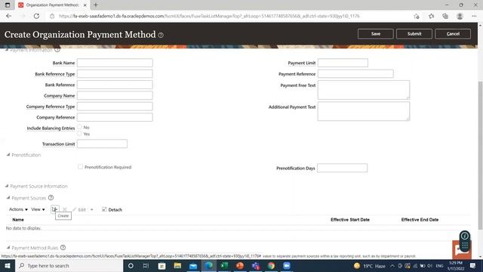Open Task View on taskbar
This screenshot has width=483, height=272.
coord(146,265)
